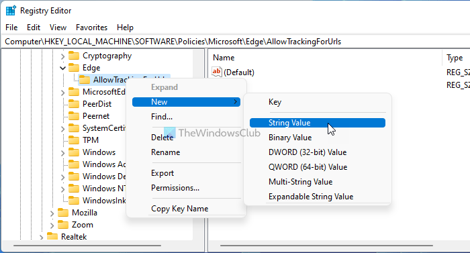This screenshot has height=253, width=470.
Task: Select the Windows folder icon
Action: tap(74, 152)
